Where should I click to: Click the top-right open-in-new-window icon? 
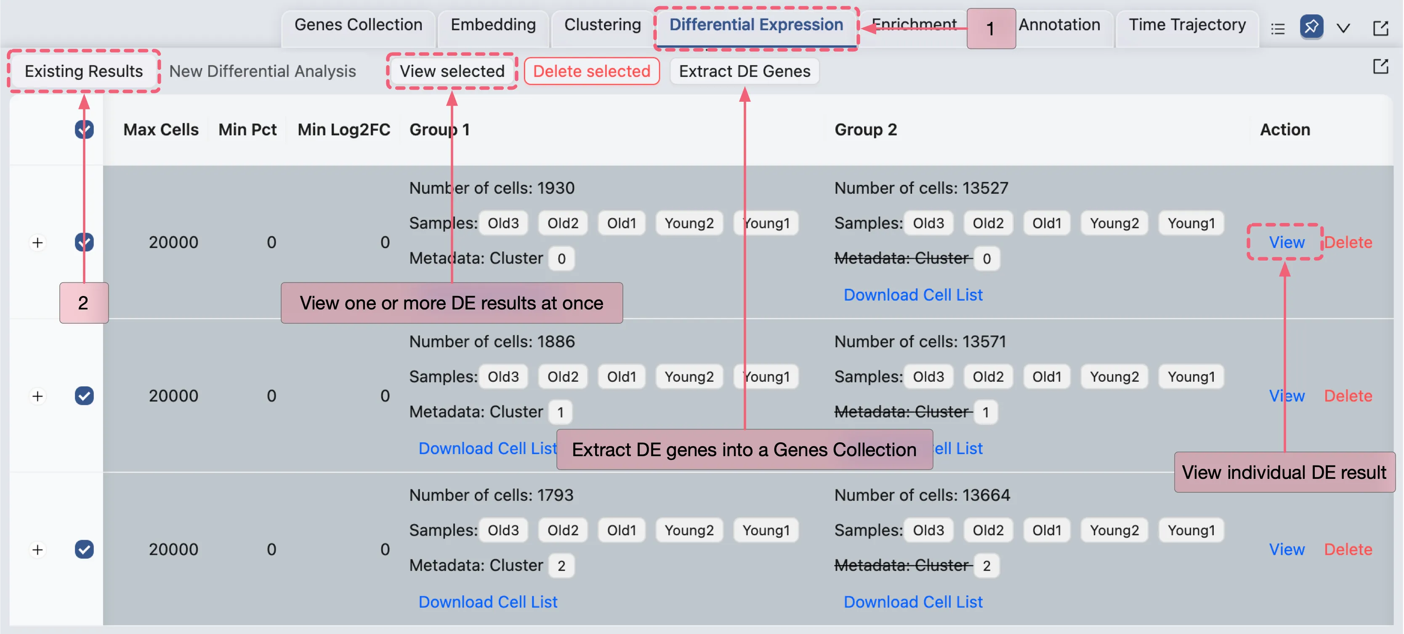[x=1380, y=28]
